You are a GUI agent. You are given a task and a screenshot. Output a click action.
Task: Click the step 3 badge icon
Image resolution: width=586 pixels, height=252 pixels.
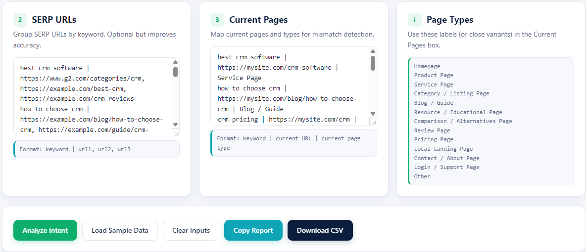point(217,20)
